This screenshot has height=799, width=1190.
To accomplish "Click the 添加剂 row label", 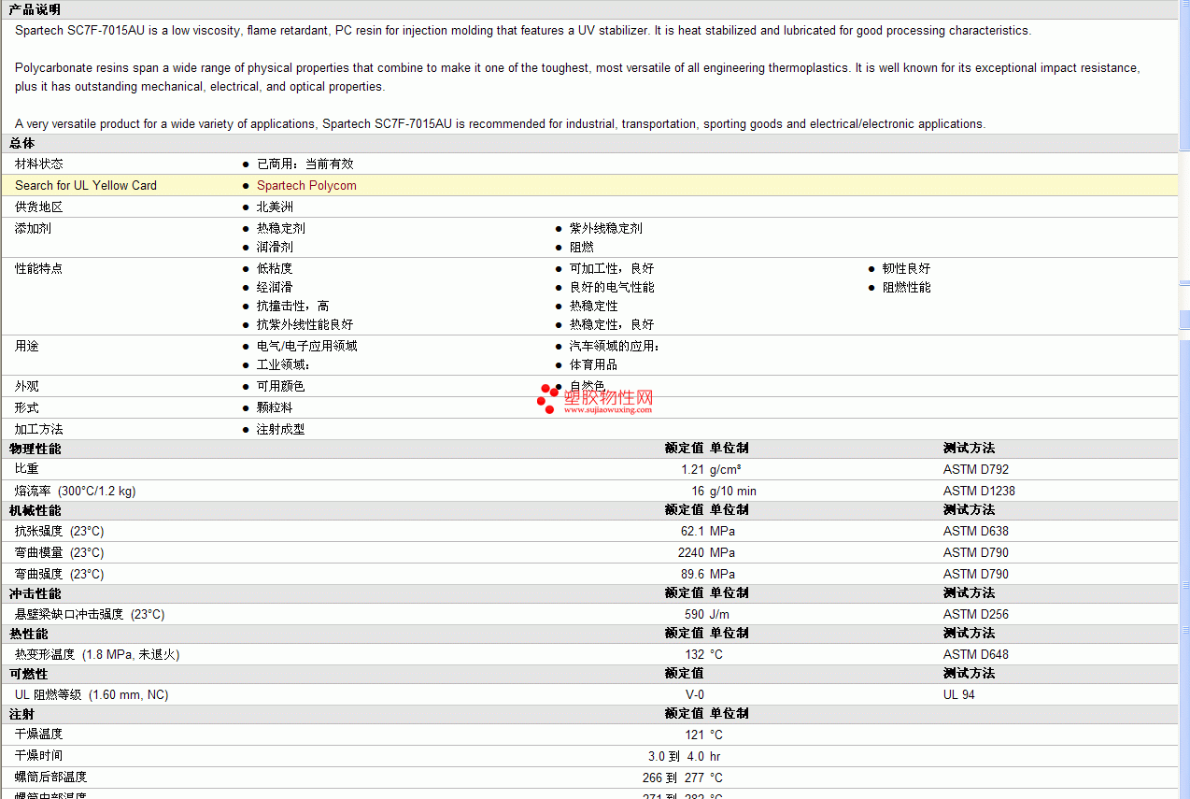I will [33, 228].
